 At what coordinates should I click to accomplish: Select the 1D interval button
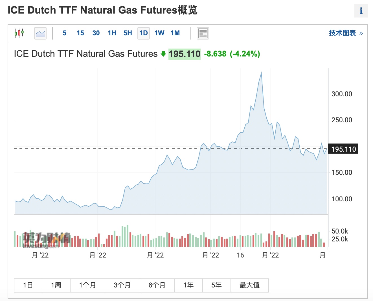click(x=144, y=33)
